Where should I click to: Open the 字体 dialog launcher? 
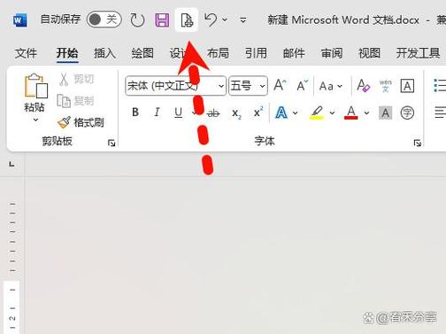click(418, 144)
